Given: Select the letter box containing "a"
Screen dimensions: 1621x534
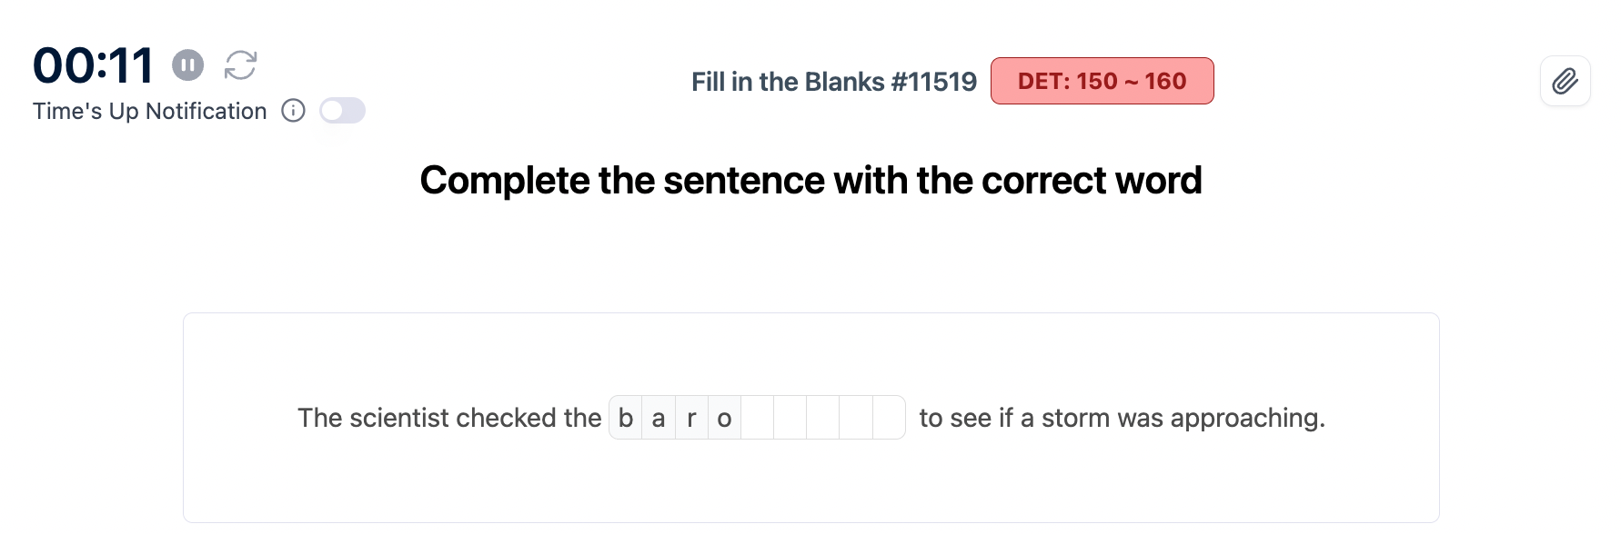Looking at the screenshot, I should coord(659,418).
